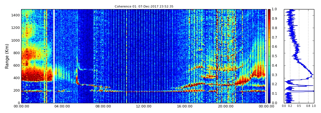
Task: Click the colorbar 0.3 tick label
Action: coord(274,75)
